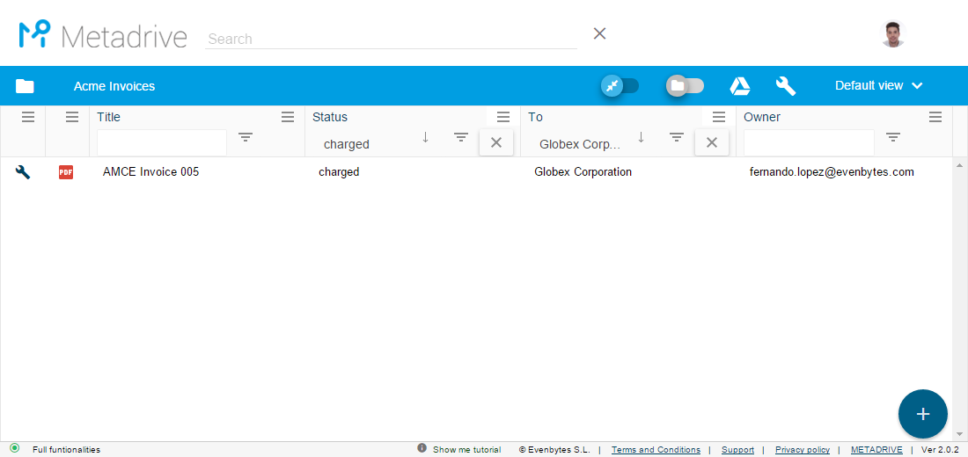The height and width of the screenshot is (457, 968).
Task: Open the wrench settings in the blue toolbar
Action: (x=785, y=86)
